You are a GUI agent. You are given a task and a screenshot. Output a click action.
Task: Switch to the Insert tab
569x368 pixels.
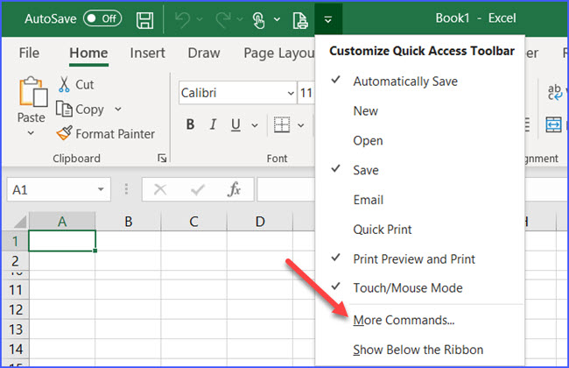pos(147,53)
